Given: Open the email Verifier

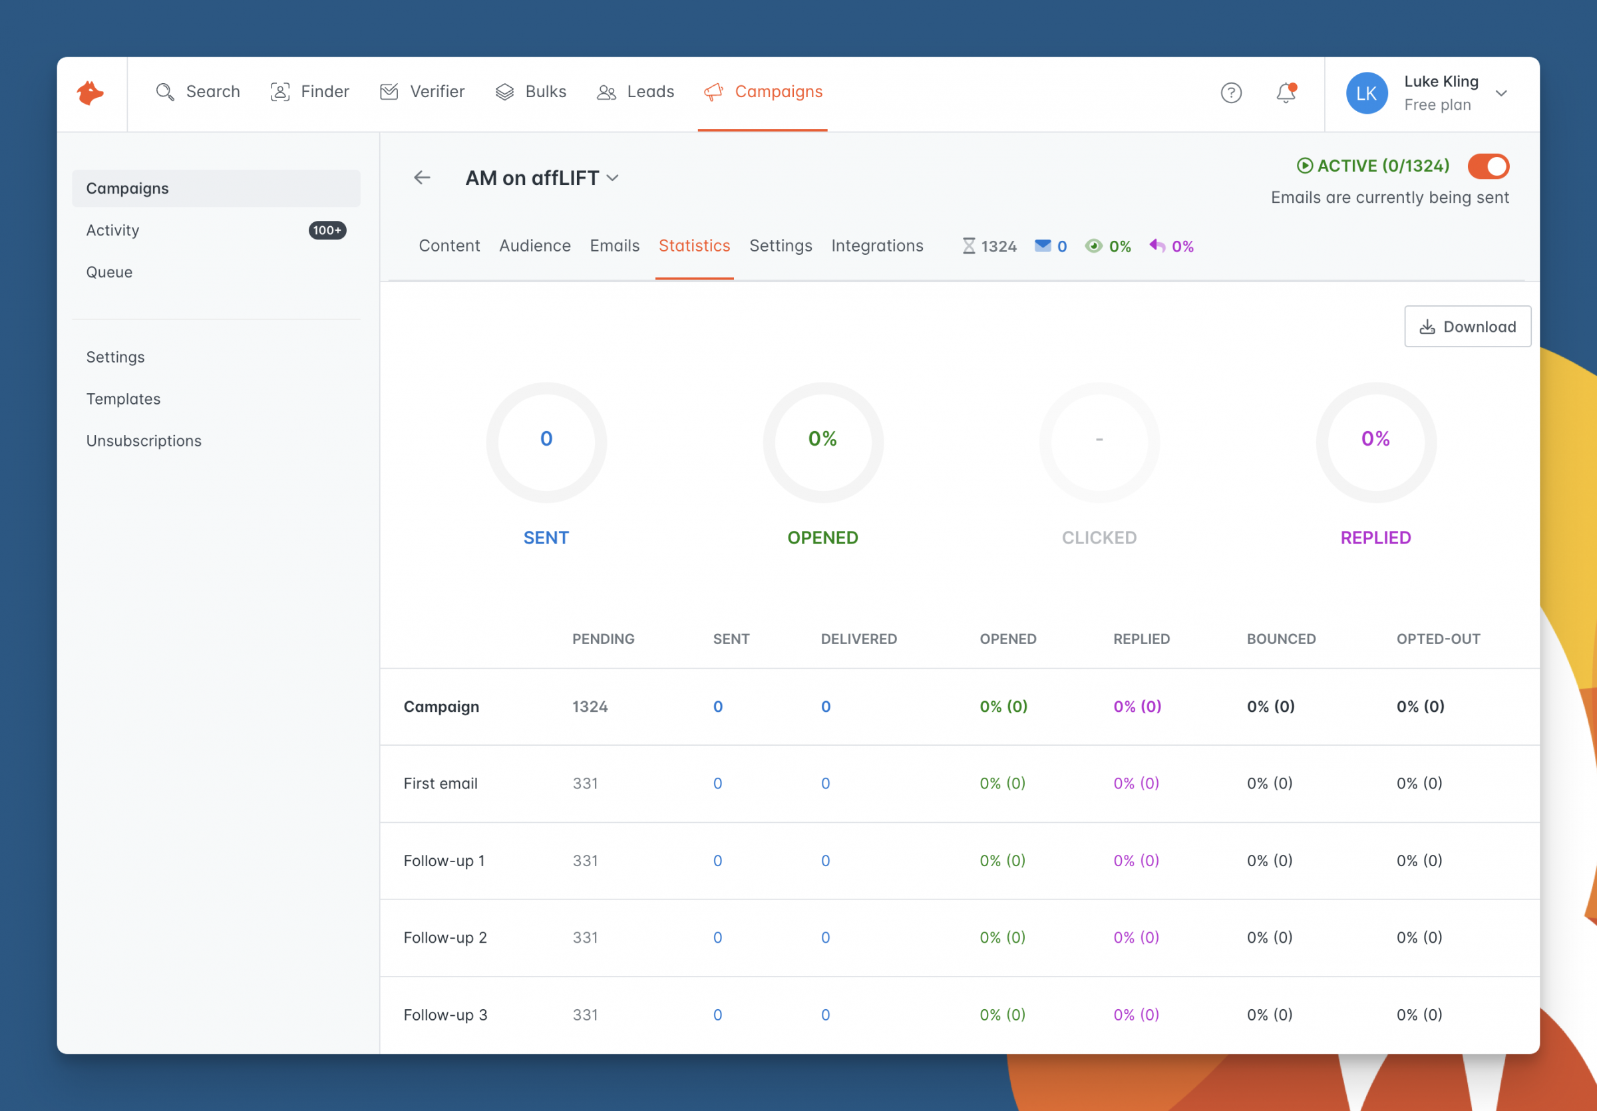Looking at the screenshot, I should 389,92.
